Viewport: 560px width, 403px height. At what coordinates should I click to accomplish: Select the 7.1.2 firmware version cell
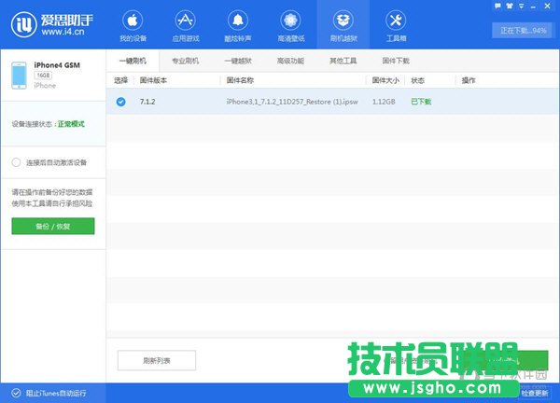[147, 102]
